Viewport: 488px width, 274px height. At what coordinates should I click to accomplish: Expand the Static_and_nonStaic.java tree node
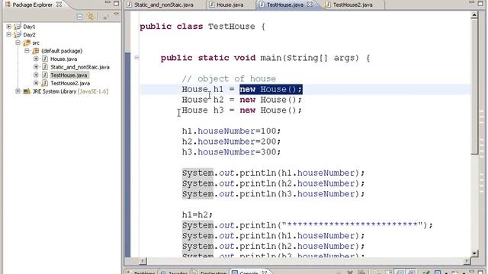click(x=36, y=67)
